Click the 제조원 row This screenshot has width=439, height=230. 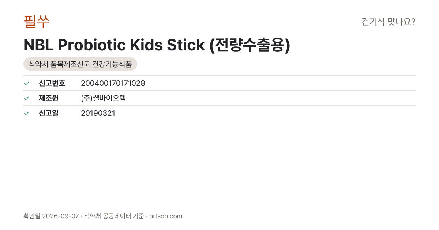[x=219, y=98]
